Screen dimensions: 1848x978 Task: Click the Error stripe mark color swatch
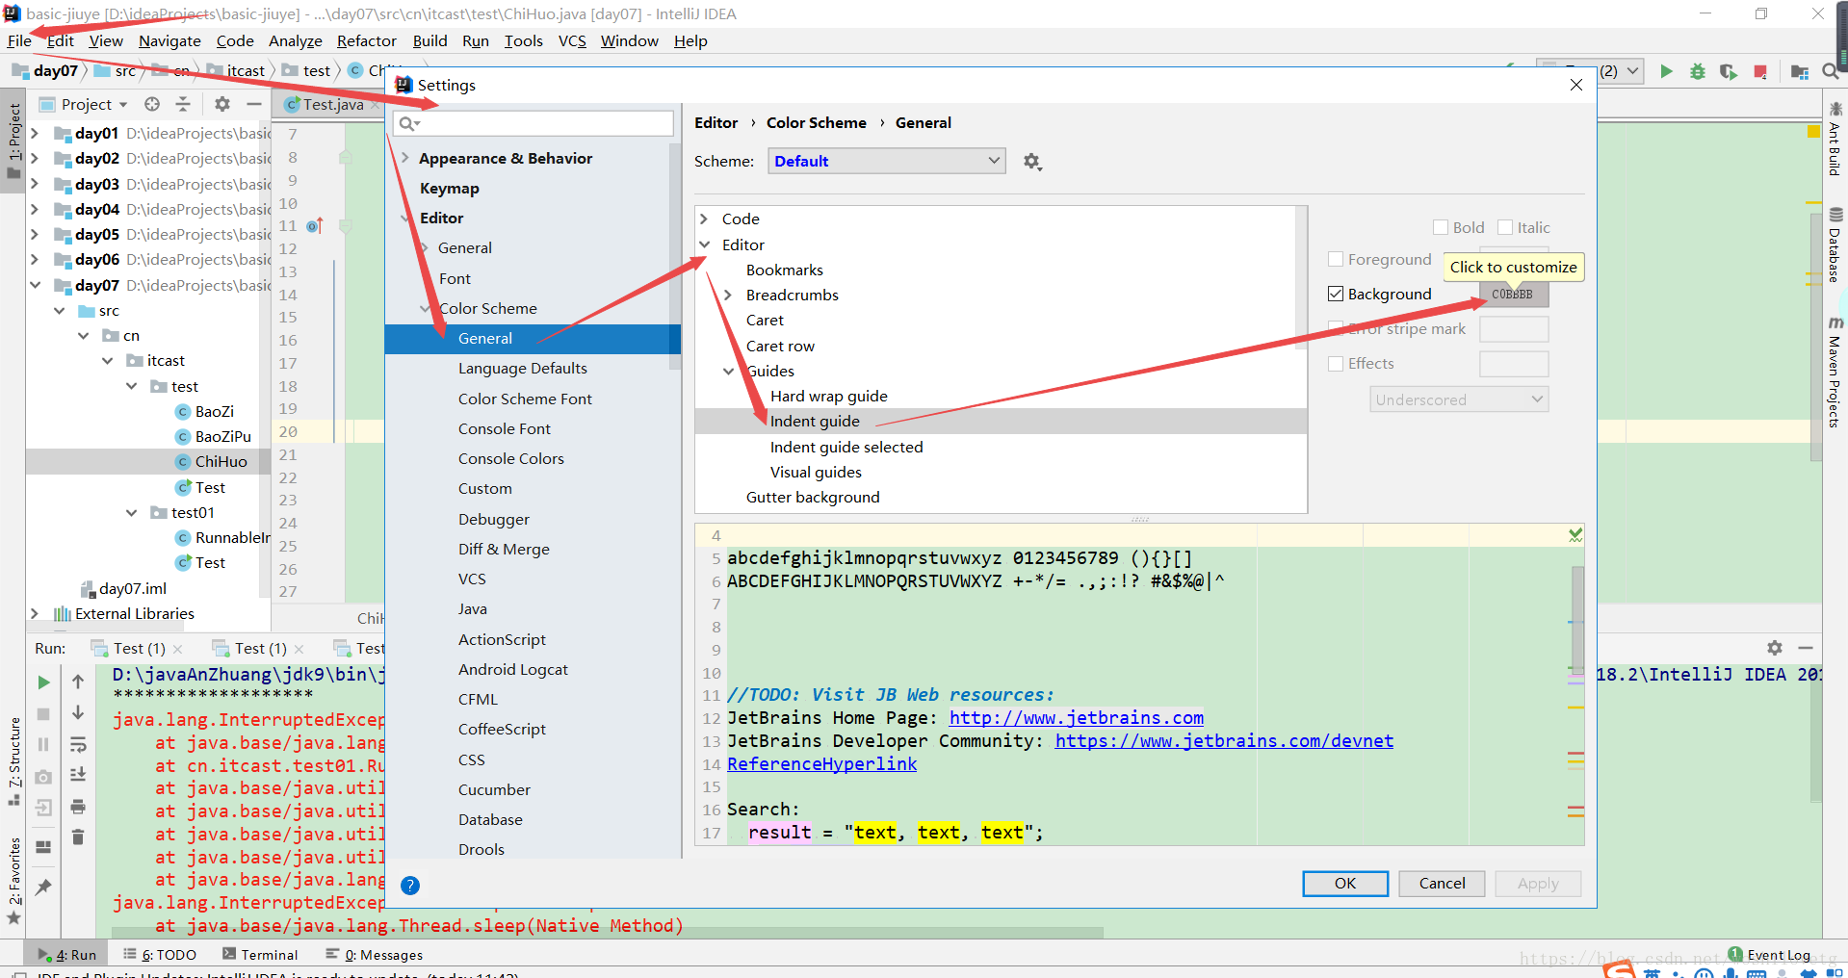point(1514,329)
